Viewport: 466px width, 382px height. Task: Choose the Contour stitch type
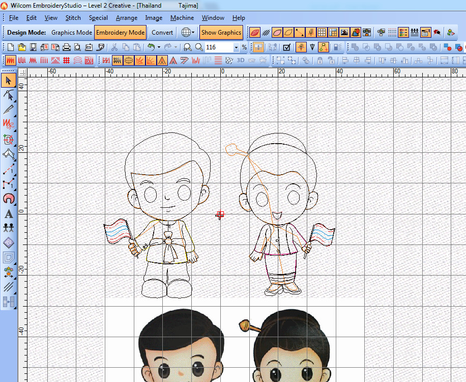point(77,61)
